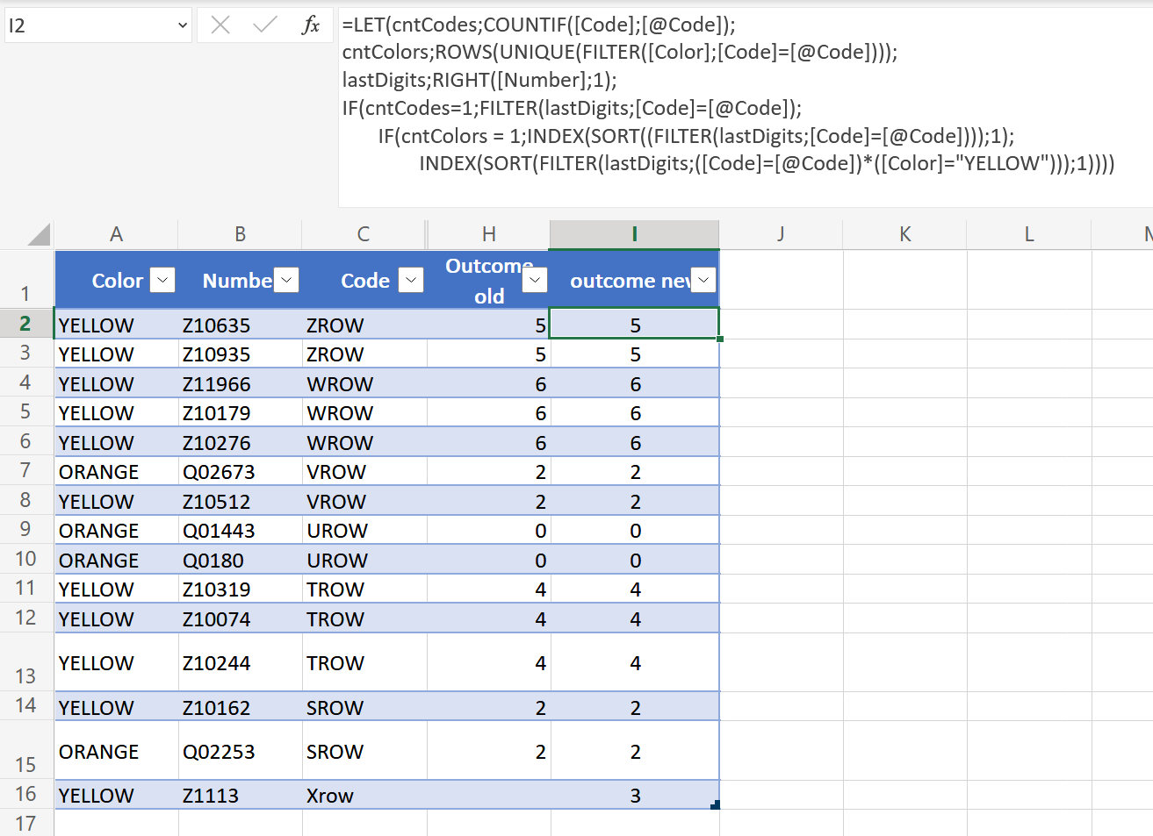Click ORANGE cell in row 7

click(116, 471)
